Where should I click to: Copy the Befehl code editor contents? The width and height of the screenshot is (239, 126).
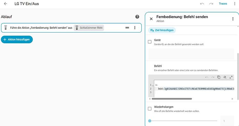click(x=219, y=77)
